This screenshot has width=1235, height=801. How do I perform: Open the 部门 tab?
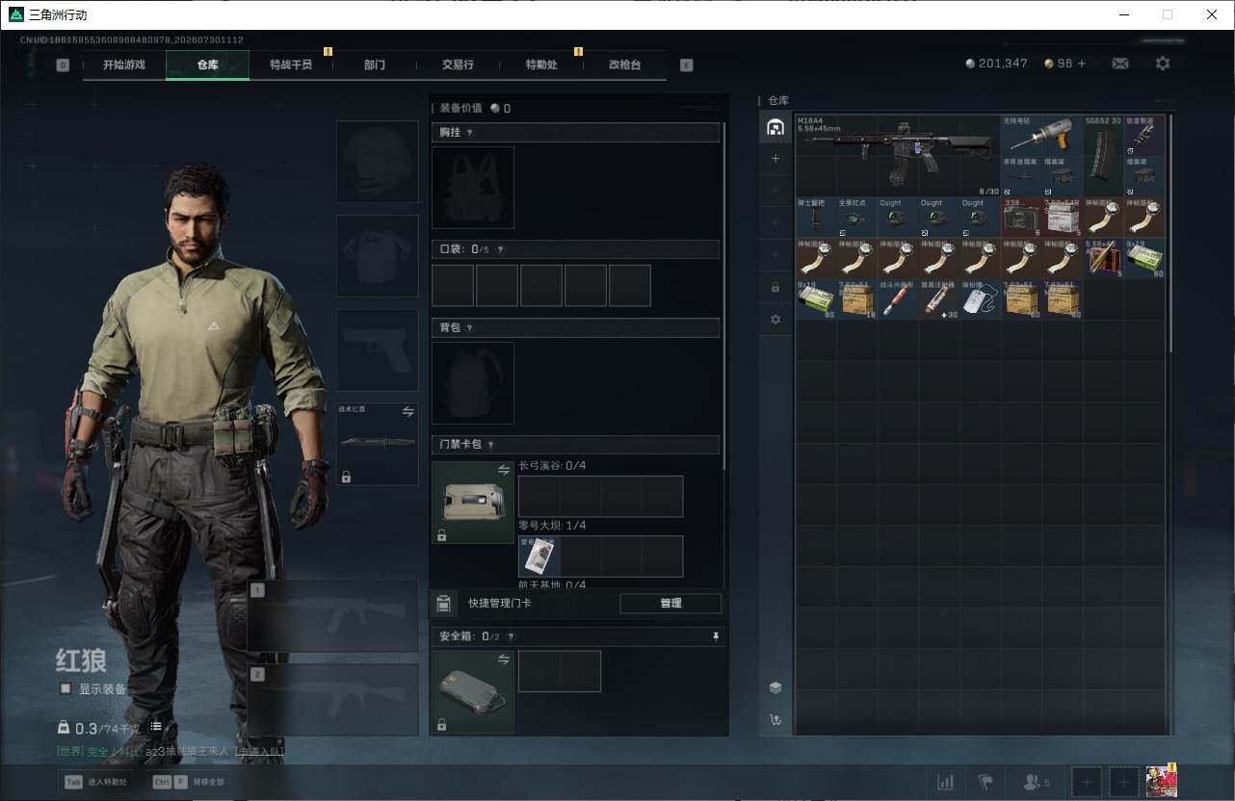coord(375,65)
